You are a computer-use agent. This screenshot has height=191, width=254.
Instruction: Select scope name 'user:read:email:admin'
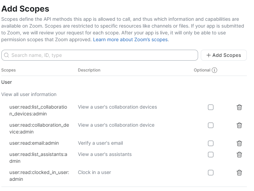34,143
